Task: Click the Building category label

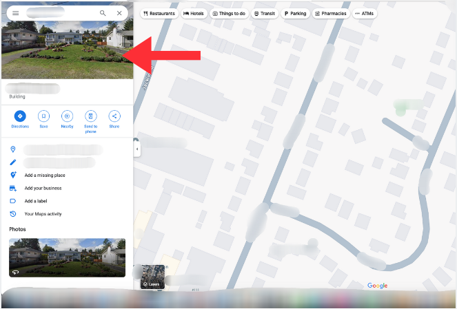Action: point(17,96)
